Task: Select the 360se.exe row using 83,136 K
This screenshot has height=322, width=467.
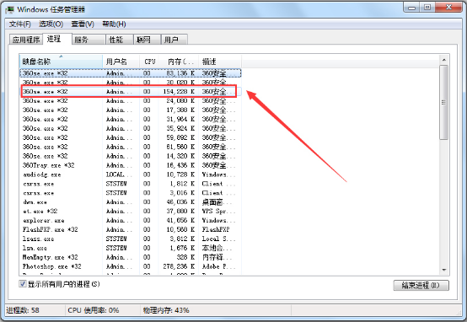Action: [131, 73]
